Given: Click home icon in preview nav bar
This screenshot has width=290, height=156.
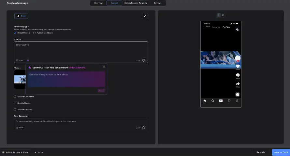Looking at the screenshot, I should [205, 101].
